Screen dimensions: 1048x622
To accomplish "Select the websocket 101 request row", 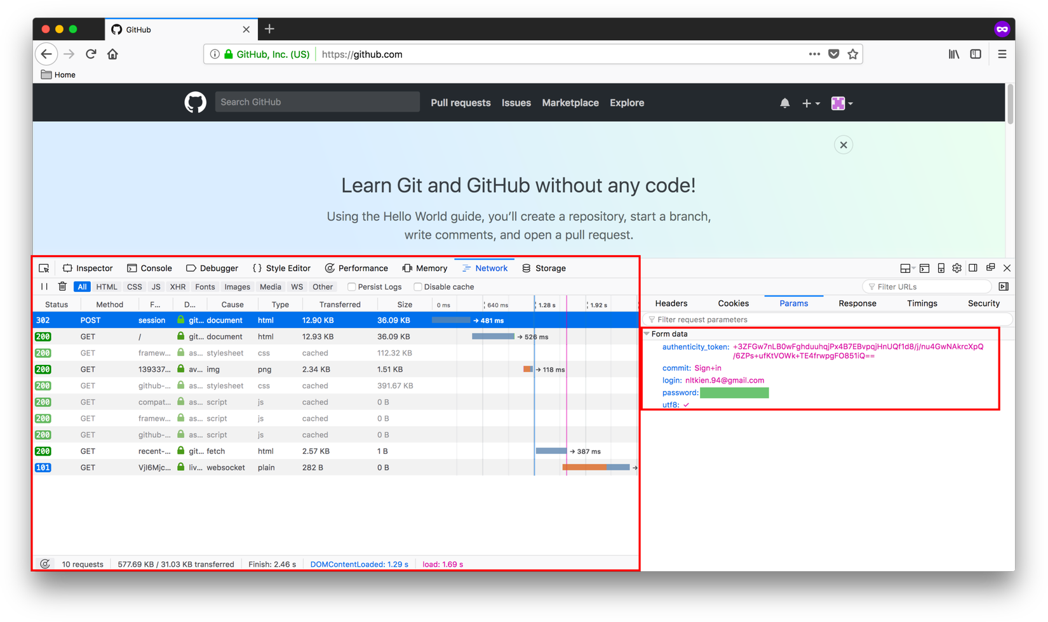I will [335, 468].
